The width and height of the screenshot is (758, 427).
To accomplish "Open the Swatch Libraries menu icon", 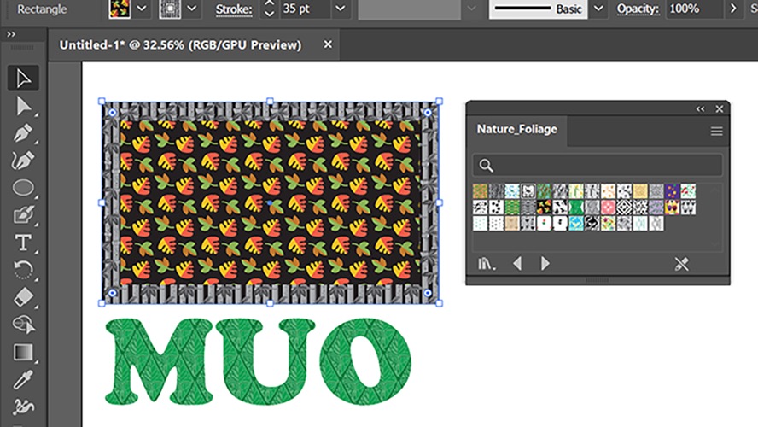I will click(486, 264).
